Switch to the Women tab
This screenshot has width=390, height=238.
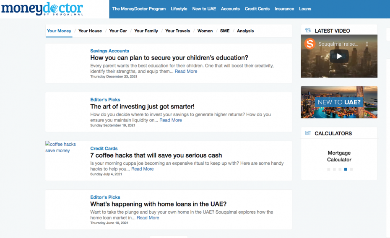point(205,31)
